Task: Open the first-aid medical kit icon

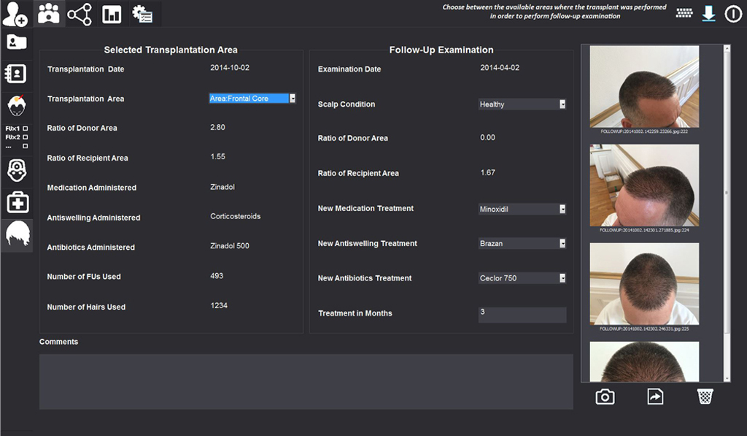Action: coord(16,203)
